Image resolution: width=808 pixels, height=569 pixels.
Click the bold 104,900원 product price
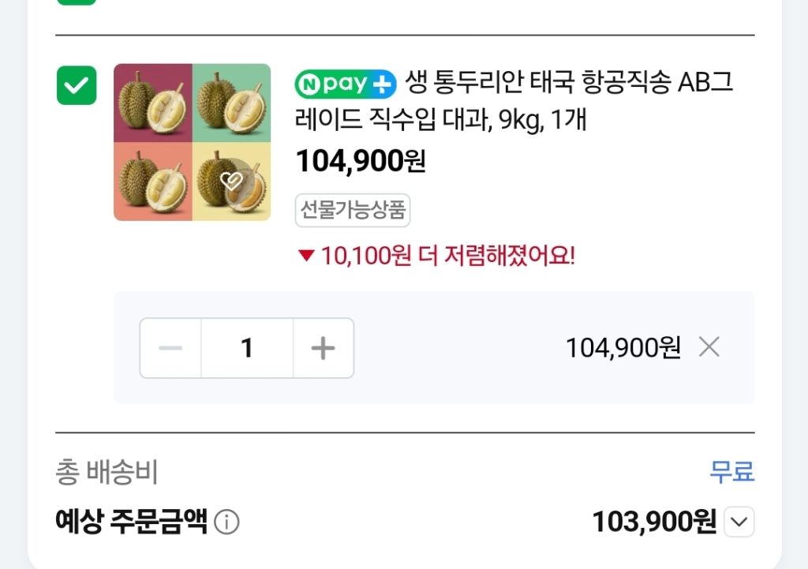[x=361, y=161]
